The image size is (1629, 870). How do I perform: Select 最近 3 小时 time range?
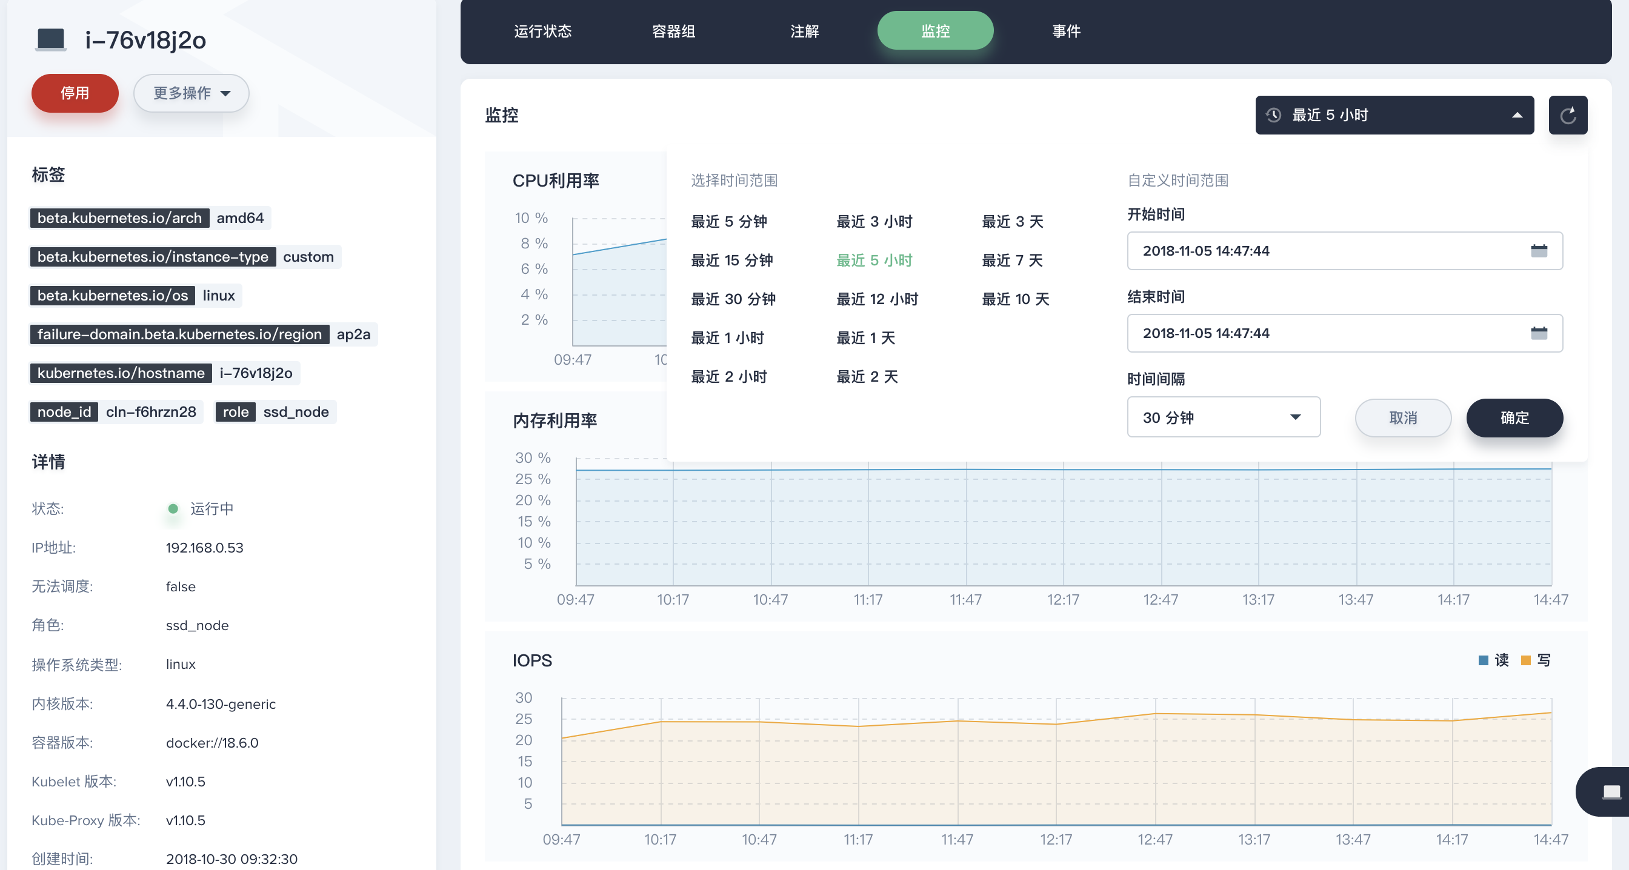tap(874, 221)
